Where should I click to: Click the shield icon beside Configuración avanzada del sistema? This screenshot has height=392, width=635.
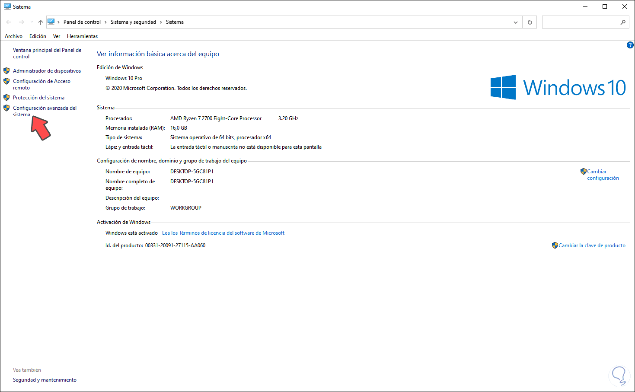[6, 108]
